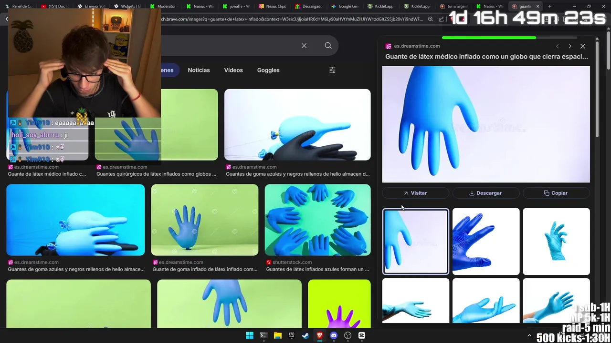Switch to the Nexus Clips browser tab

pyautogui.click(x=272, y=6)
